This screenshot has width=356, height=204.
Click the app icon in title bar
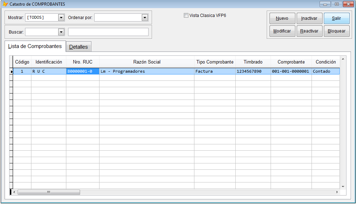pyautogui.click(x=5, y=4)
